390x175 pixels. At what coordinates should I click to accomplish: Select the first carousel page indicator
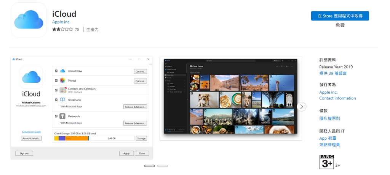(149, 166)
